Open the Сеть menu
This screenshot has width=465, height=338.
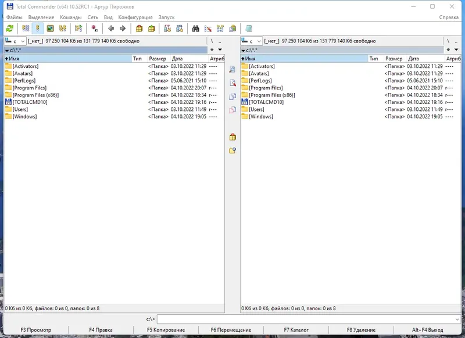tap(92, 17)
